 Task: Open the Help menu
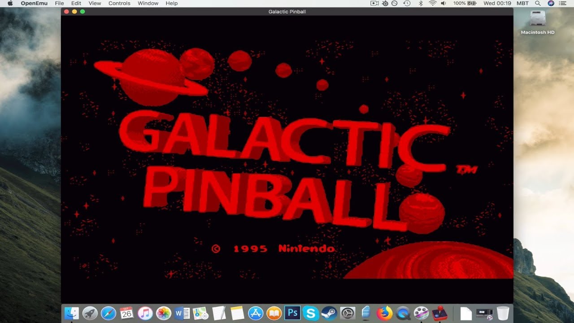point(172,3)
